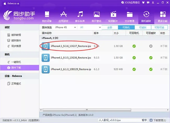170x123 pixels.
Task: Click 未下载 status of 9.3.5 firmware
Action: point(164,58)
